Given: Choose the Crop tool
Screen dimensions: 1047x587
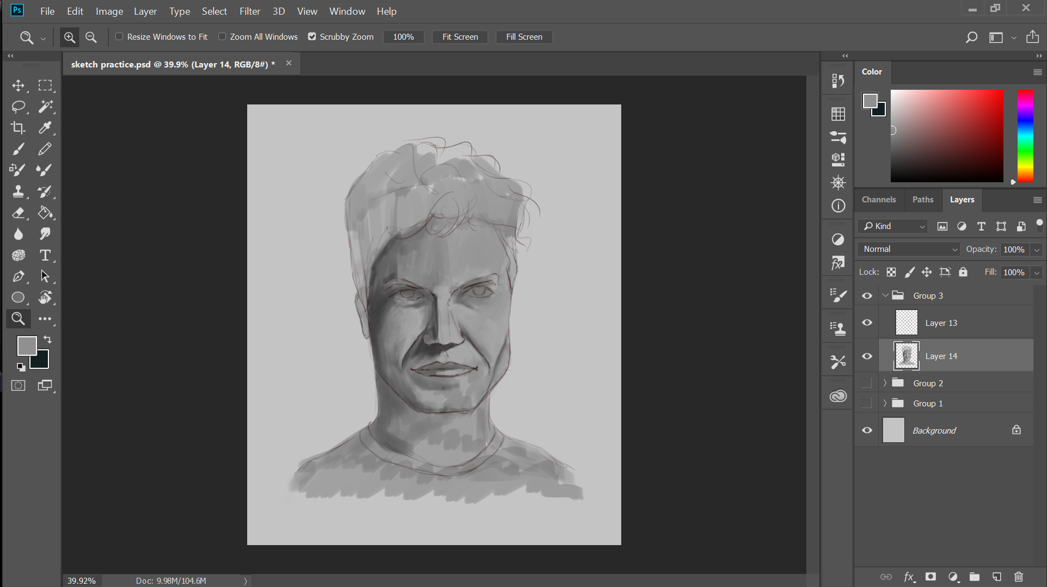Looking at the screenshot, I should click(18, 128).
